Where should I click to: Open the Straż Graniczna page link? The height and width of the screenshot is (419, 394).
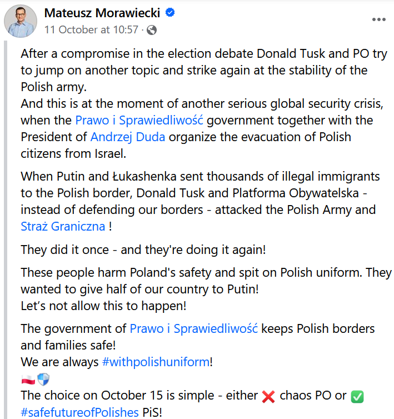[63, 226]
